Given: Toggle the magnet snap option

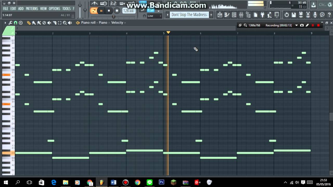Looking at the screenshot, I should point(16,23).
